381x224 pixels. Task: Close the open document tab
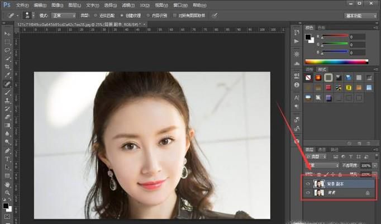click(x=144, y=24)
